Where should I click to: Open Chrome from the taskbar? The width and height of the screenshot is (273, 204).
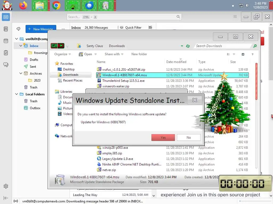tap(56, 6)
